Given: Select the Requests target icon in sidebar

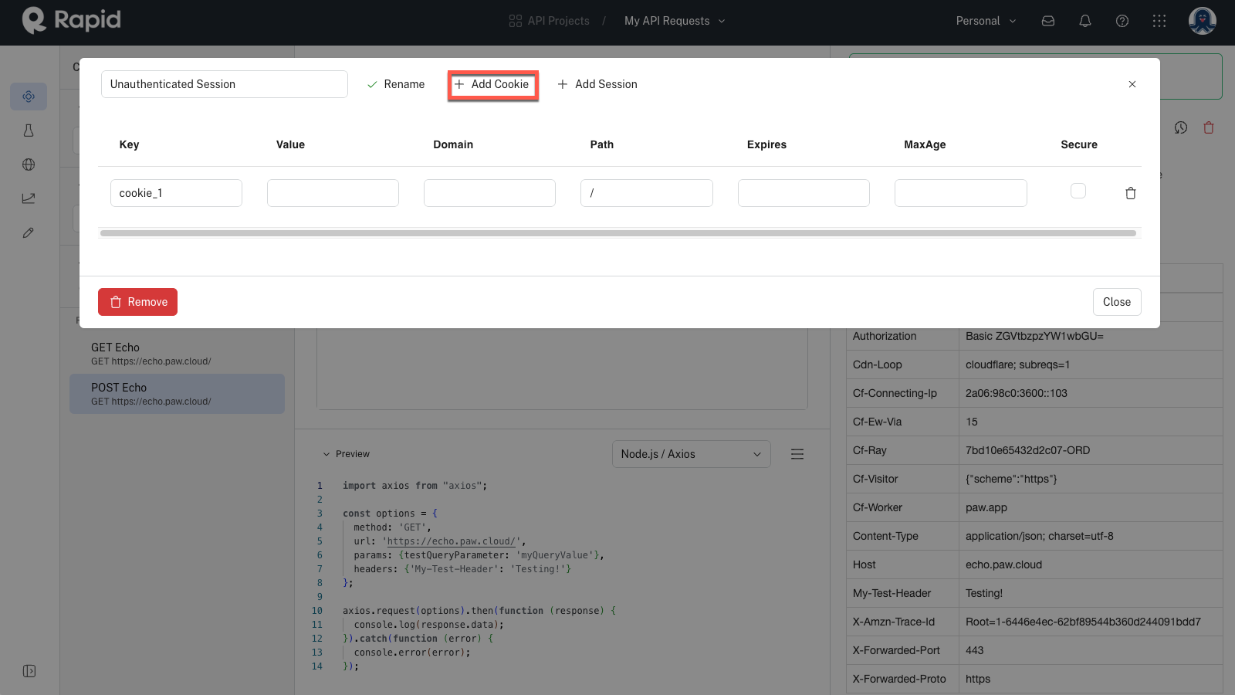Looking at the screenshot, I should pyautogui.click(x=29, y=97).
